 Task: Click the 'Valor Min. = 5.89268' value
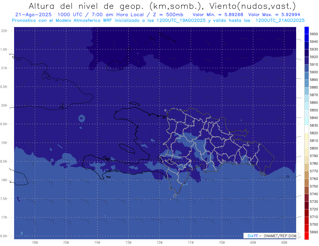pos(218,15)
